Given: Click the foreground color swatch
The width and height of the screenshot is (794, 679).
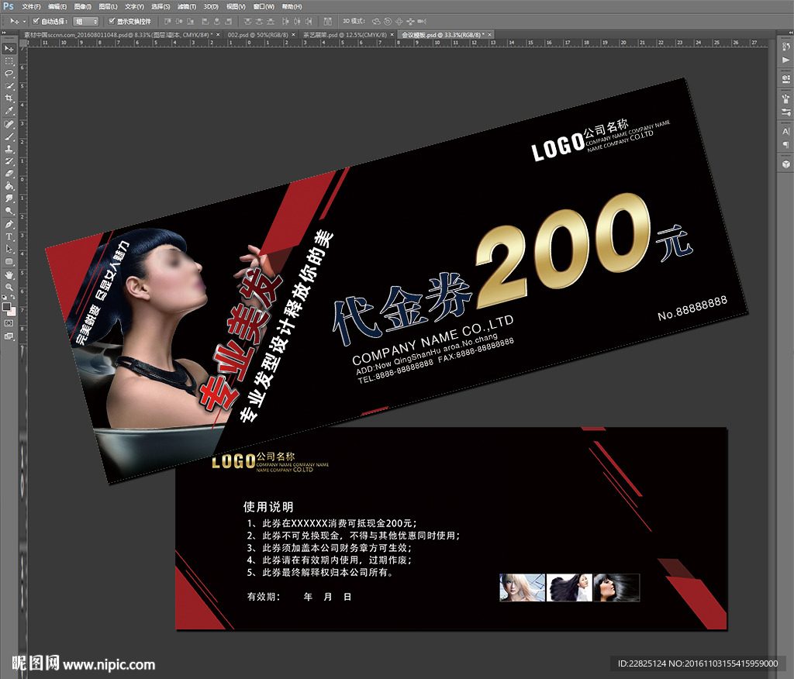Looking at the screenshot, I should [7, 307].
